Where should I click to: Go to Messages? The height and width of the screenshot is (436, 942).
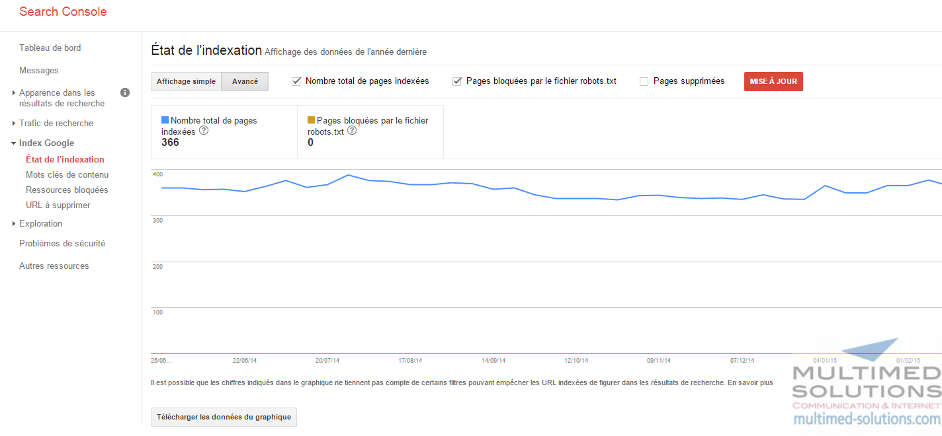tap(39, 71)
